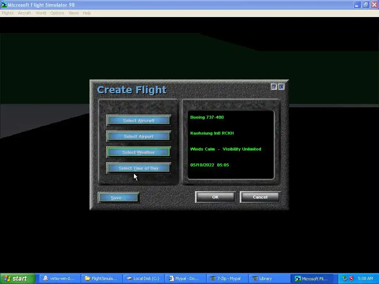Open the World menu
This screenshot has width=379, height=284.
pos(41,13)
